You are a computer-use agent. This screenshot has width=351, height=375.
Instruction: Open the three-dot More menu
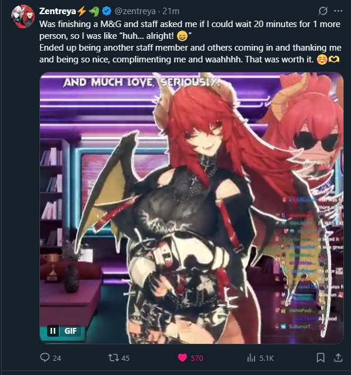coord(338,11)
